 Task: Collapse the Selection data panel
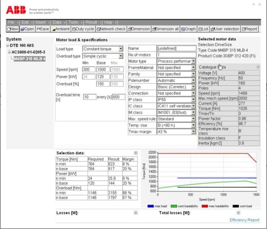pos(136,153)
